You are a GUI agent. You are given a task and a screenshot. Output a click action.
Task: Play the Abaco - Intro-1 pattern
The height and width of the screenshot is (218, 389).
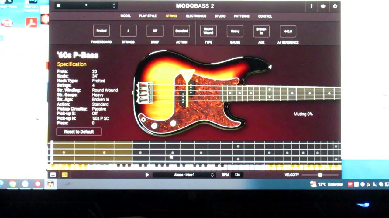147,175
